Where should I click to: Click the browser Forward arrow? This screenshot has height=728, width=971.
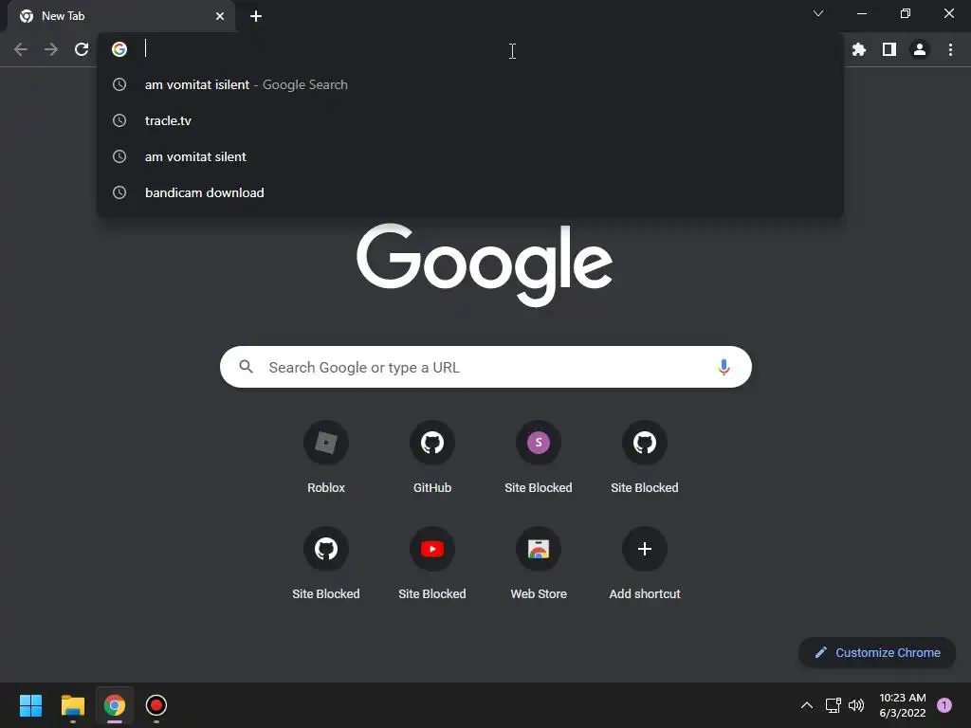coord(51,49)
